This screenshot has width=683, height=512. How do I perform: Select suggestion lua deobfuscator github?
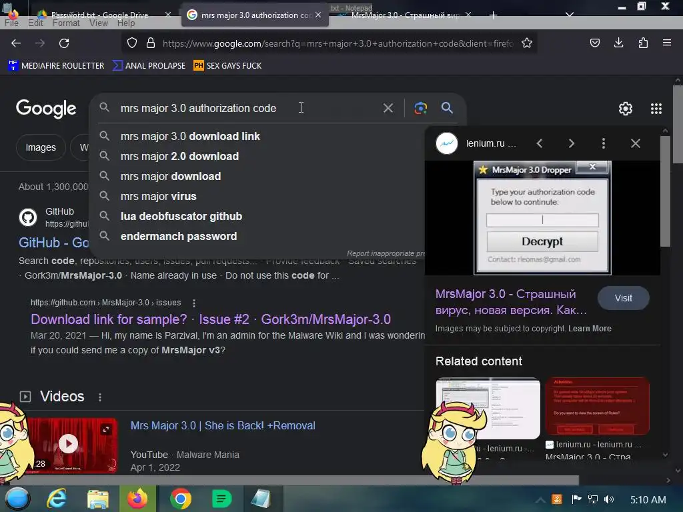pyautogui.click(x=181, y=217)
